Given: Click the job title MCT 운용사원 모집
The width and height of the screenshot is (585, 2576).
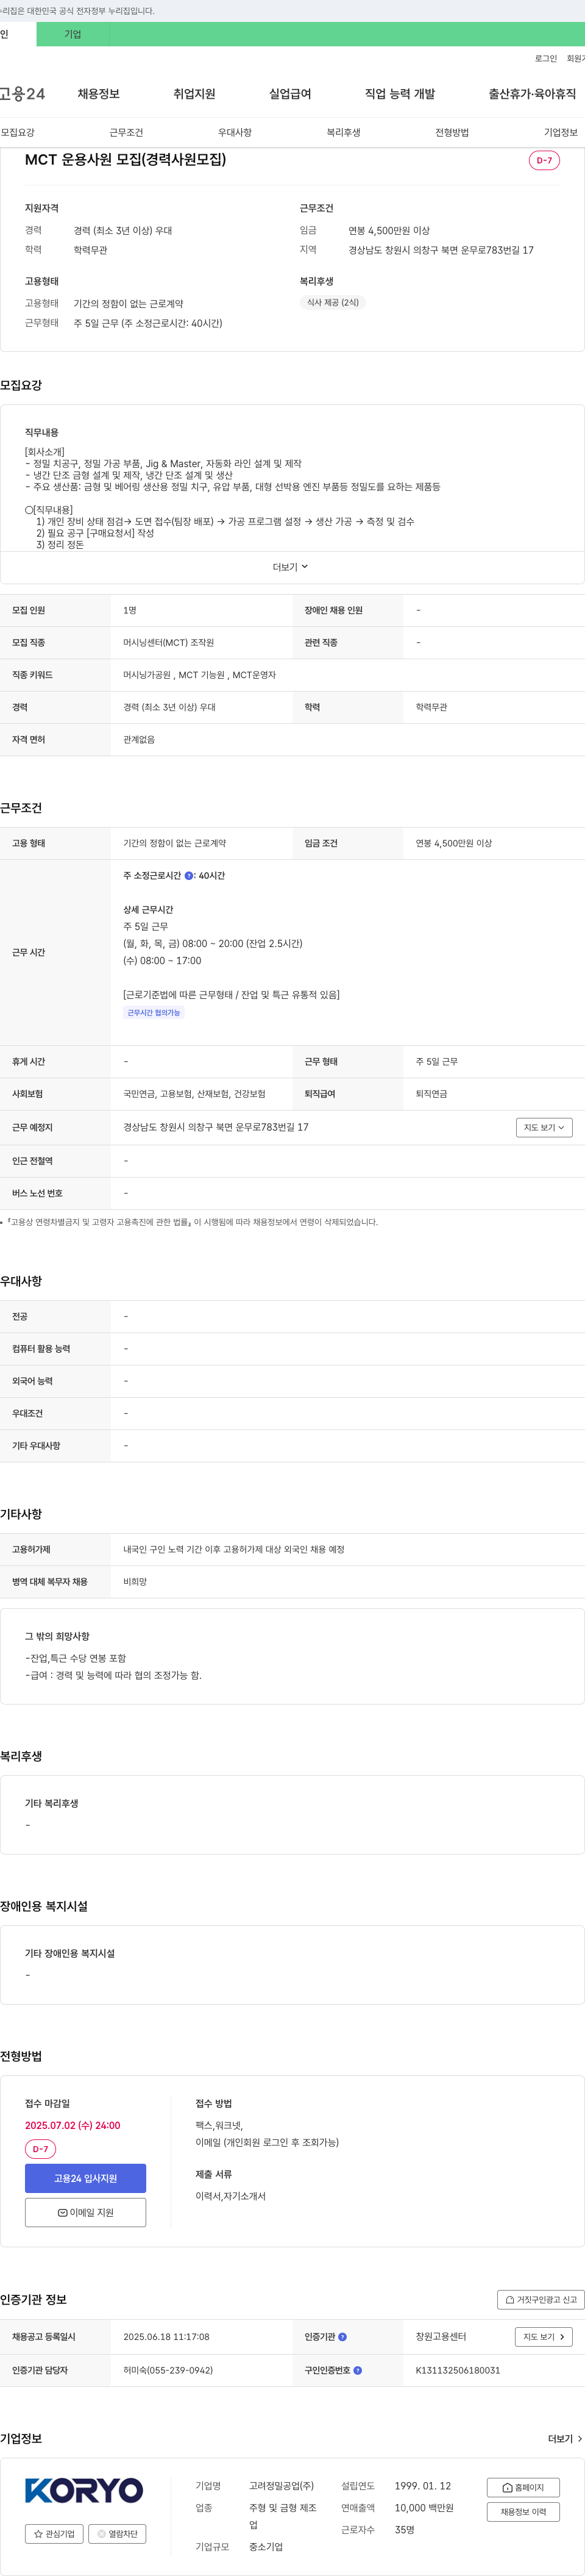Looking at the screenshot, I should point(125,160).
